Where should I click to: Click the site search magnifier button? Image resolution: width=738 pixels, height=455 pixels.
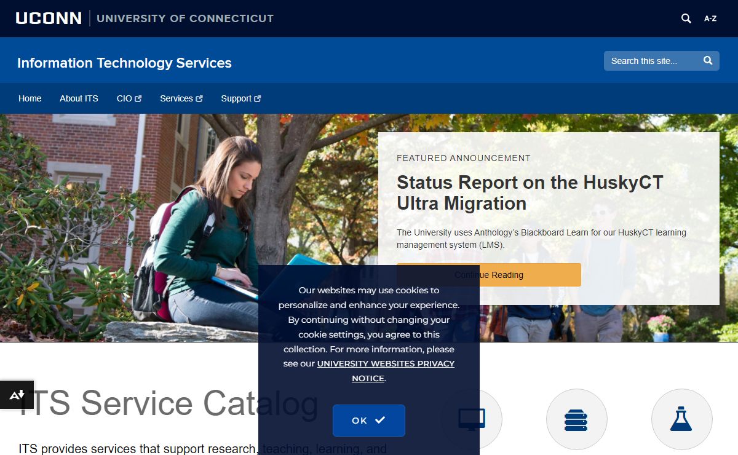pyautogui.click(x=708, y=61)
